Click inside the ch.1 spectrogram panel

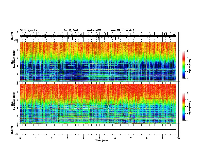[98, 62]
